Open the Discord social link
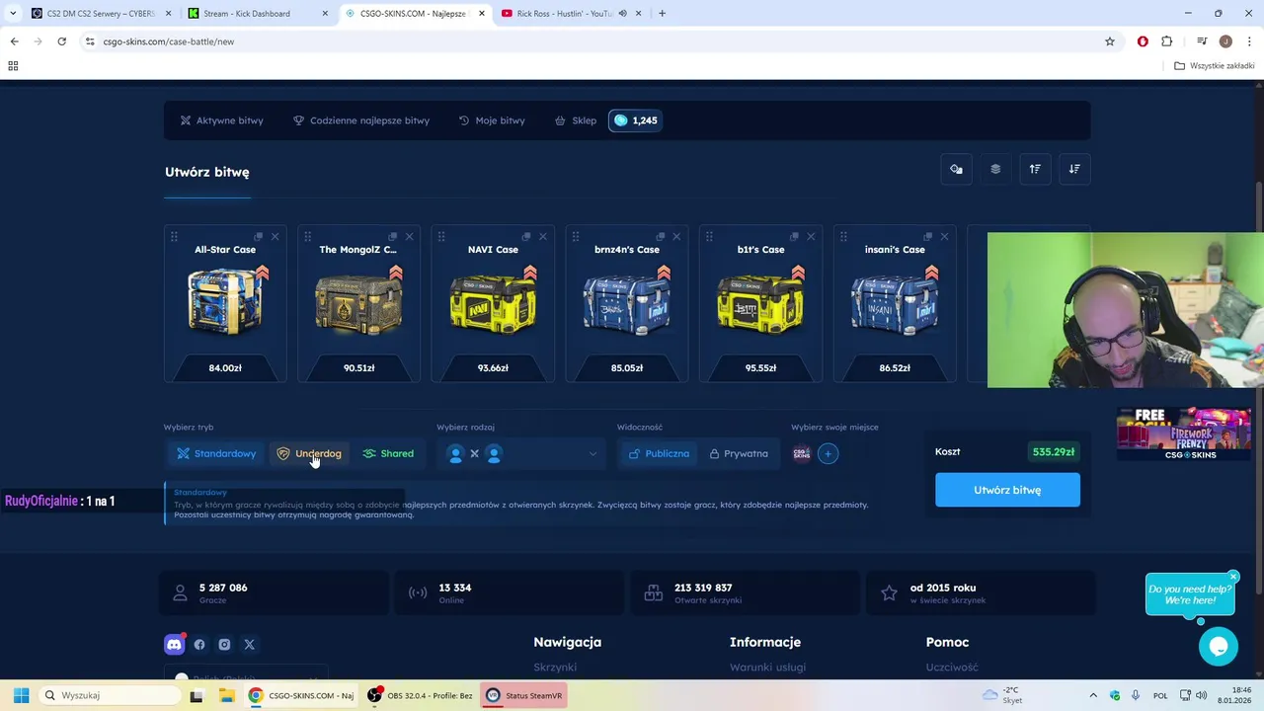 pyautogui.click(x=174, y=644)
